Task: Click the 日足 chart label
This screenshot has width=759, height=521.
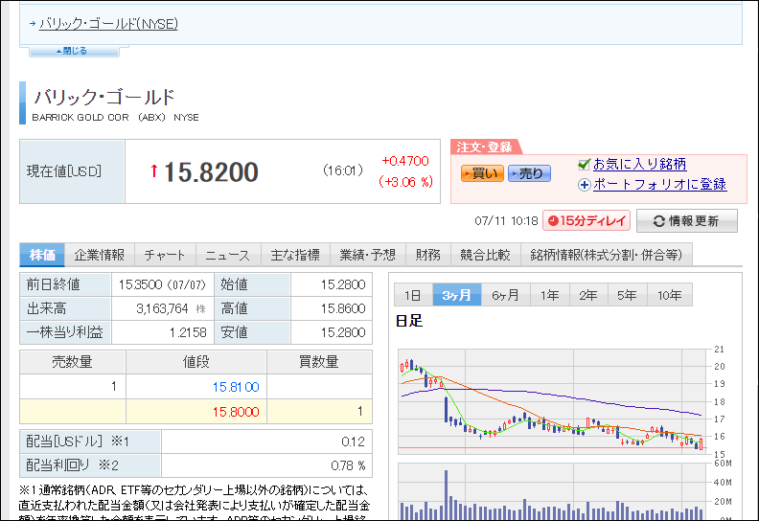Action: (x=409, y=321)
